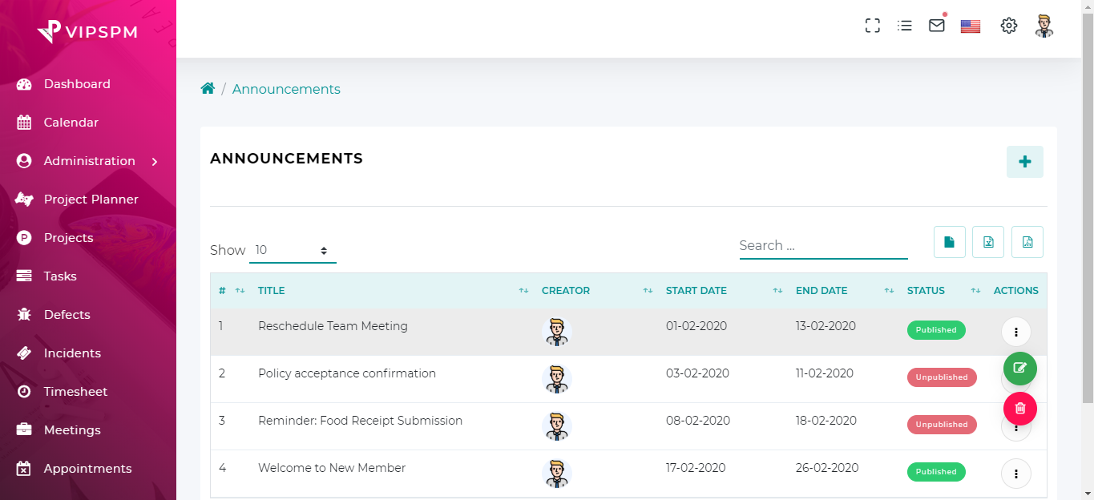1094x500 pixels.
Task: Go to the Timesheet menu item
Action: (x=76, y=391)
